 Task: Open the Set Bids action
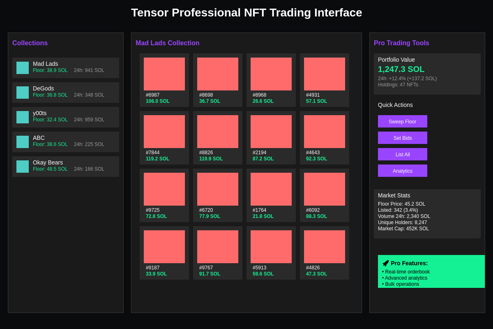point(403,138)
